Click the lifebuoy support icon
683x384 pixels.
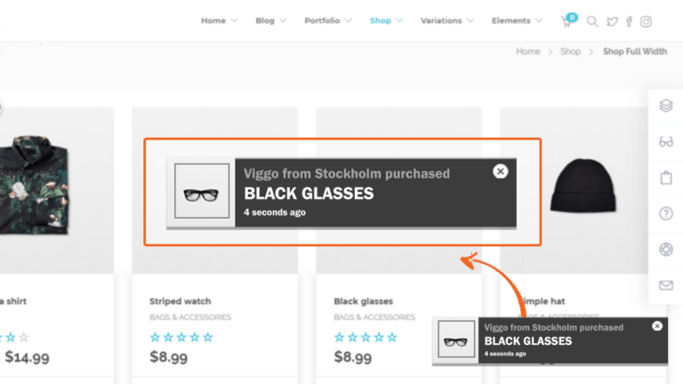pyautogui.click(x=666, y=250)
